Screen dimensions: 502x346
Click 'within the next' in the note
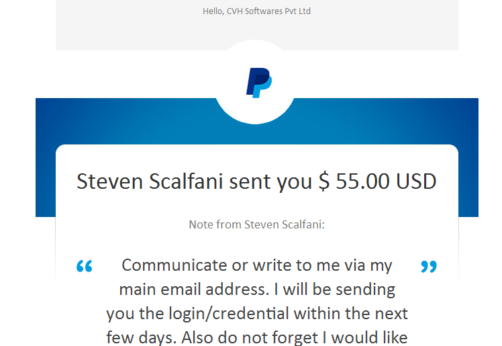click(x=351, y=313)
